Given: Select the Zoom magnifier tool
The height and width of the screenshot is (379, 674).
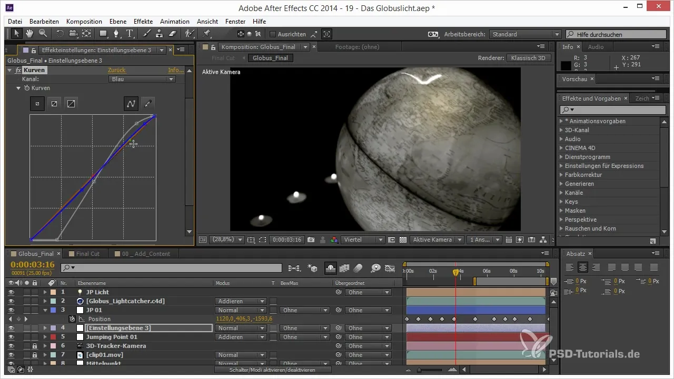Looking at the screenshot, I should tap(43, 34).
